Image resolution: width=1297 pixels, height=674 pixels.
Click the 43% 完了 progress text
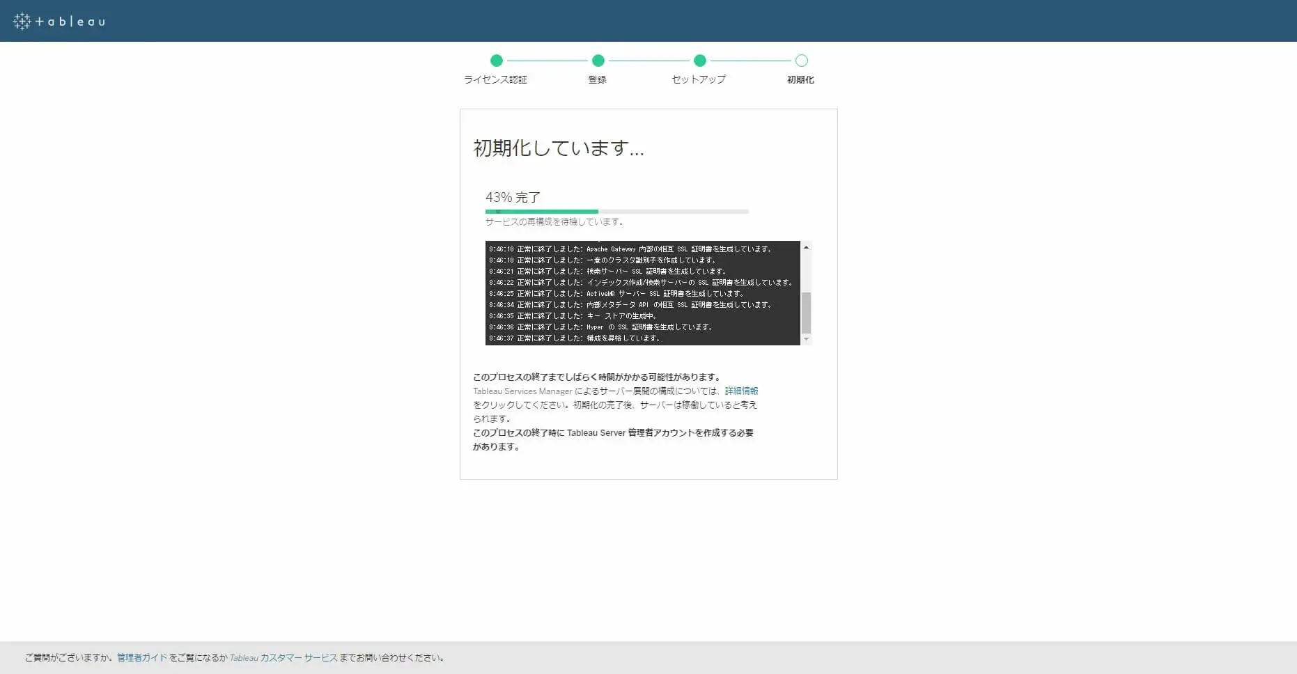(x=513, y=197)
